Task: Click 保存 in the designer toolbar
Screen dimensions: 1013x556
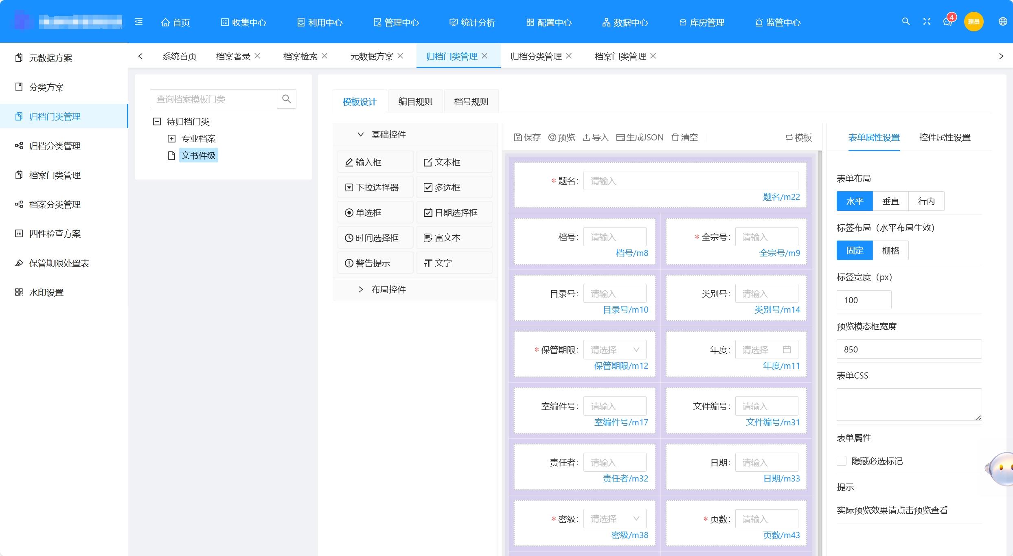Action: coord(527,138)
